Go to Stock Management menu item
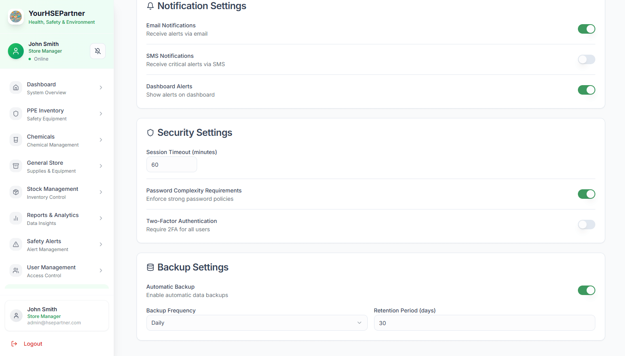Viewport: 625px width, 356px height. point(53,192)
